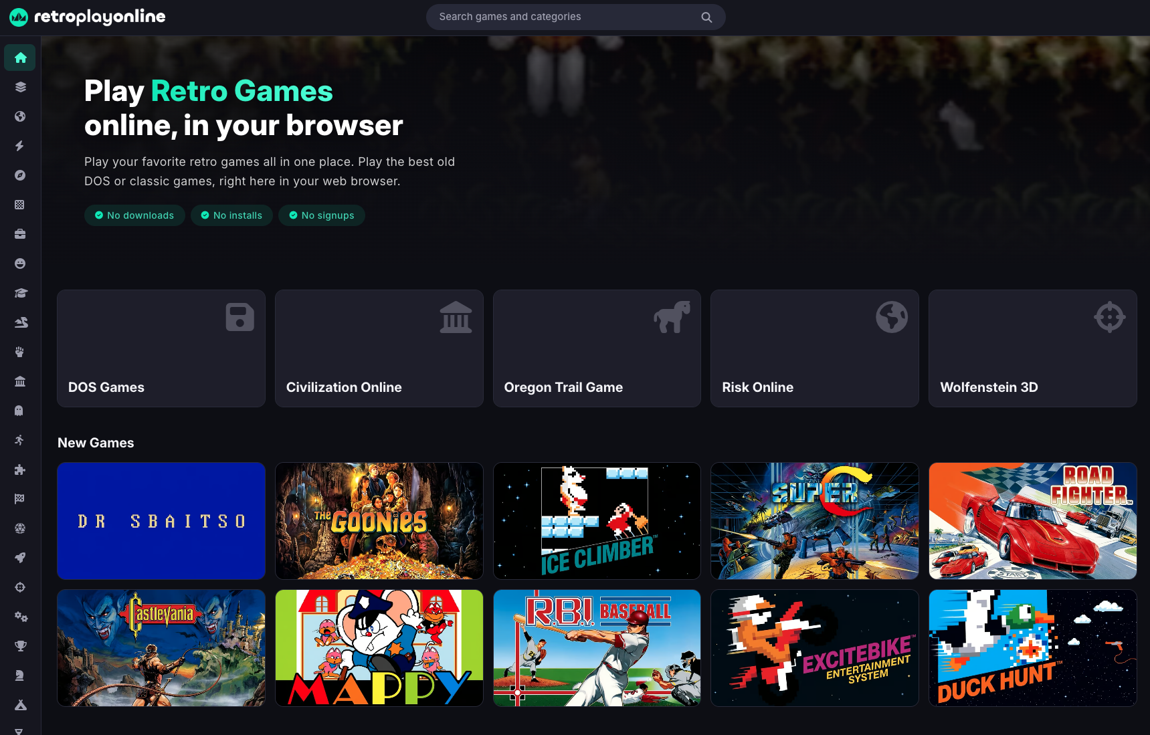Screen dimensions: 1150x735
Task: Open the raised fist icon in sidebar
Action: (x=20, y=352)
